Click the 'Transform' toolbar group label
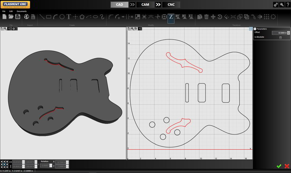This screenshot has width=291, height=173. click(x=236, y=25)
